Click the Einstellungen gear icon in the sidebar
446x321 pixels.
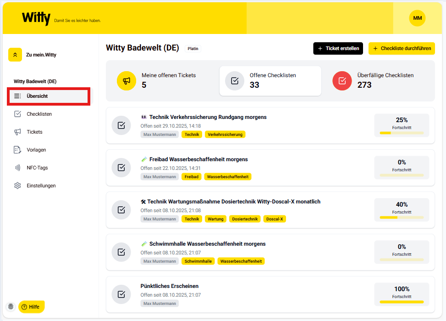(x=17, y=186)
